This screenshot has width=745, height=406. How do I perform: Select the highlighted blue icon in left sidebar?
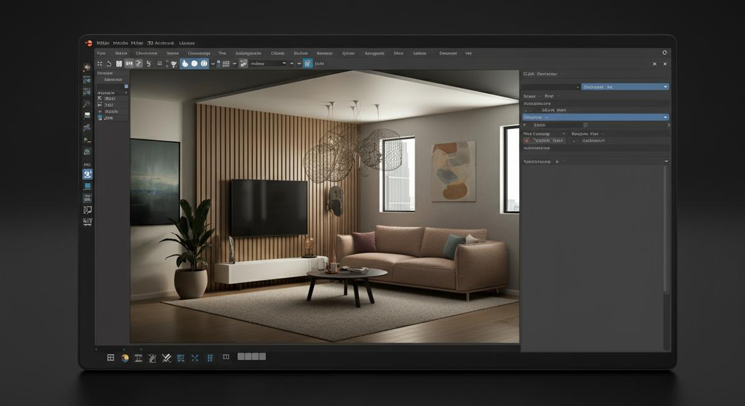pyautogui.click(x=88, y=174)
